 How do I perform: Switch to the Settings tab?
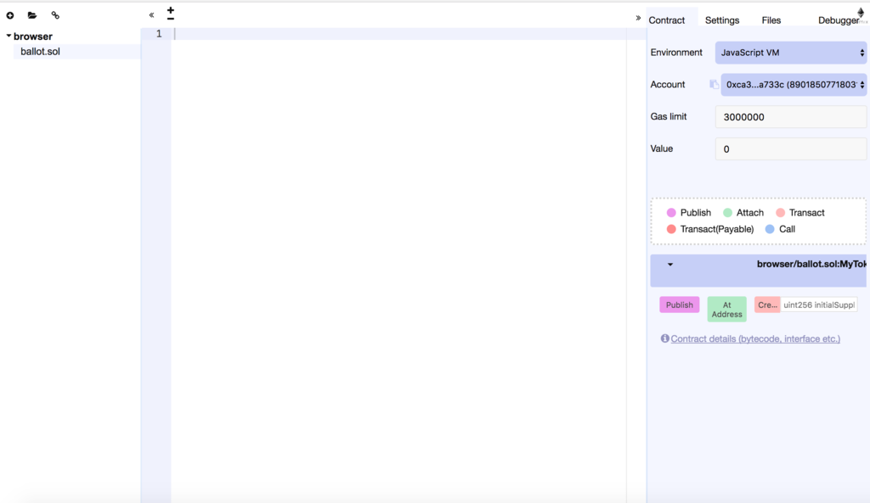(x=722, y=20)
